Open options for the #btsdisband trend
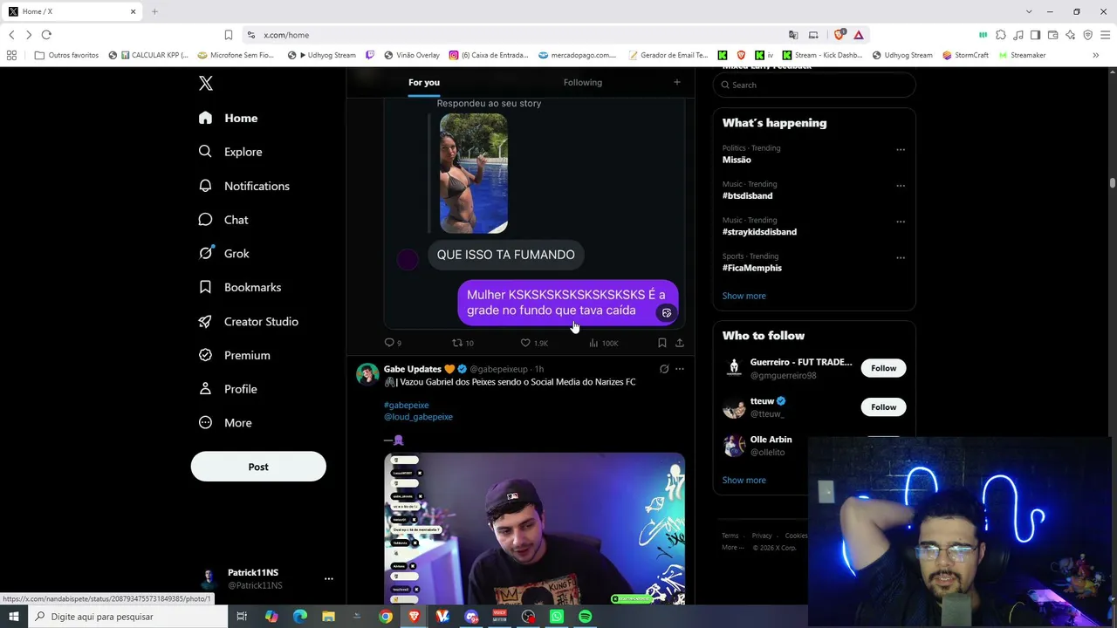 (901, 186)
